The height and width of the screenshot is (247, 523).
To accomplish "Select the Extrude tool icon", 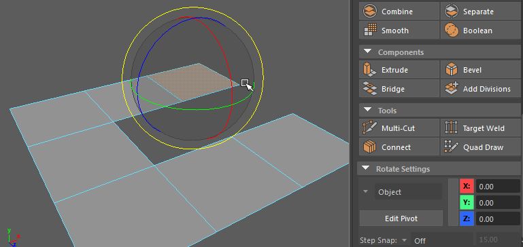I will [x=369, y=70].
